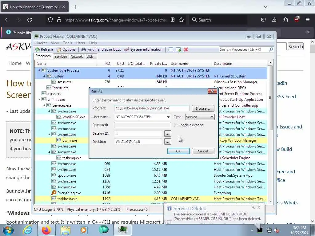
Task: Switch to the Network tab
Action: [77, 57]
